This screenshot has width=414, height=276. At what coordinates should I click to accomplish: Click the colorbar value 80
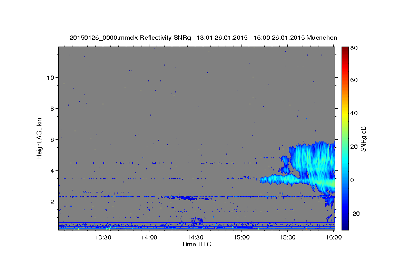pos(355,48)
